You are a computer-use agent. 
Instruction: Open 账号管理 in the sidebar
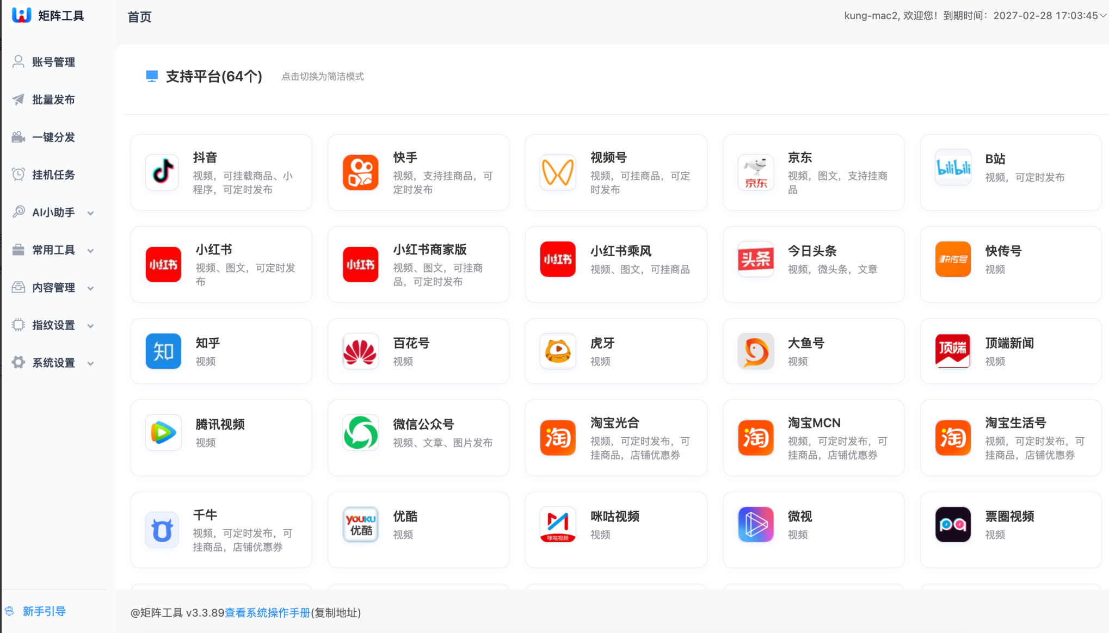(x=53, y=62)
